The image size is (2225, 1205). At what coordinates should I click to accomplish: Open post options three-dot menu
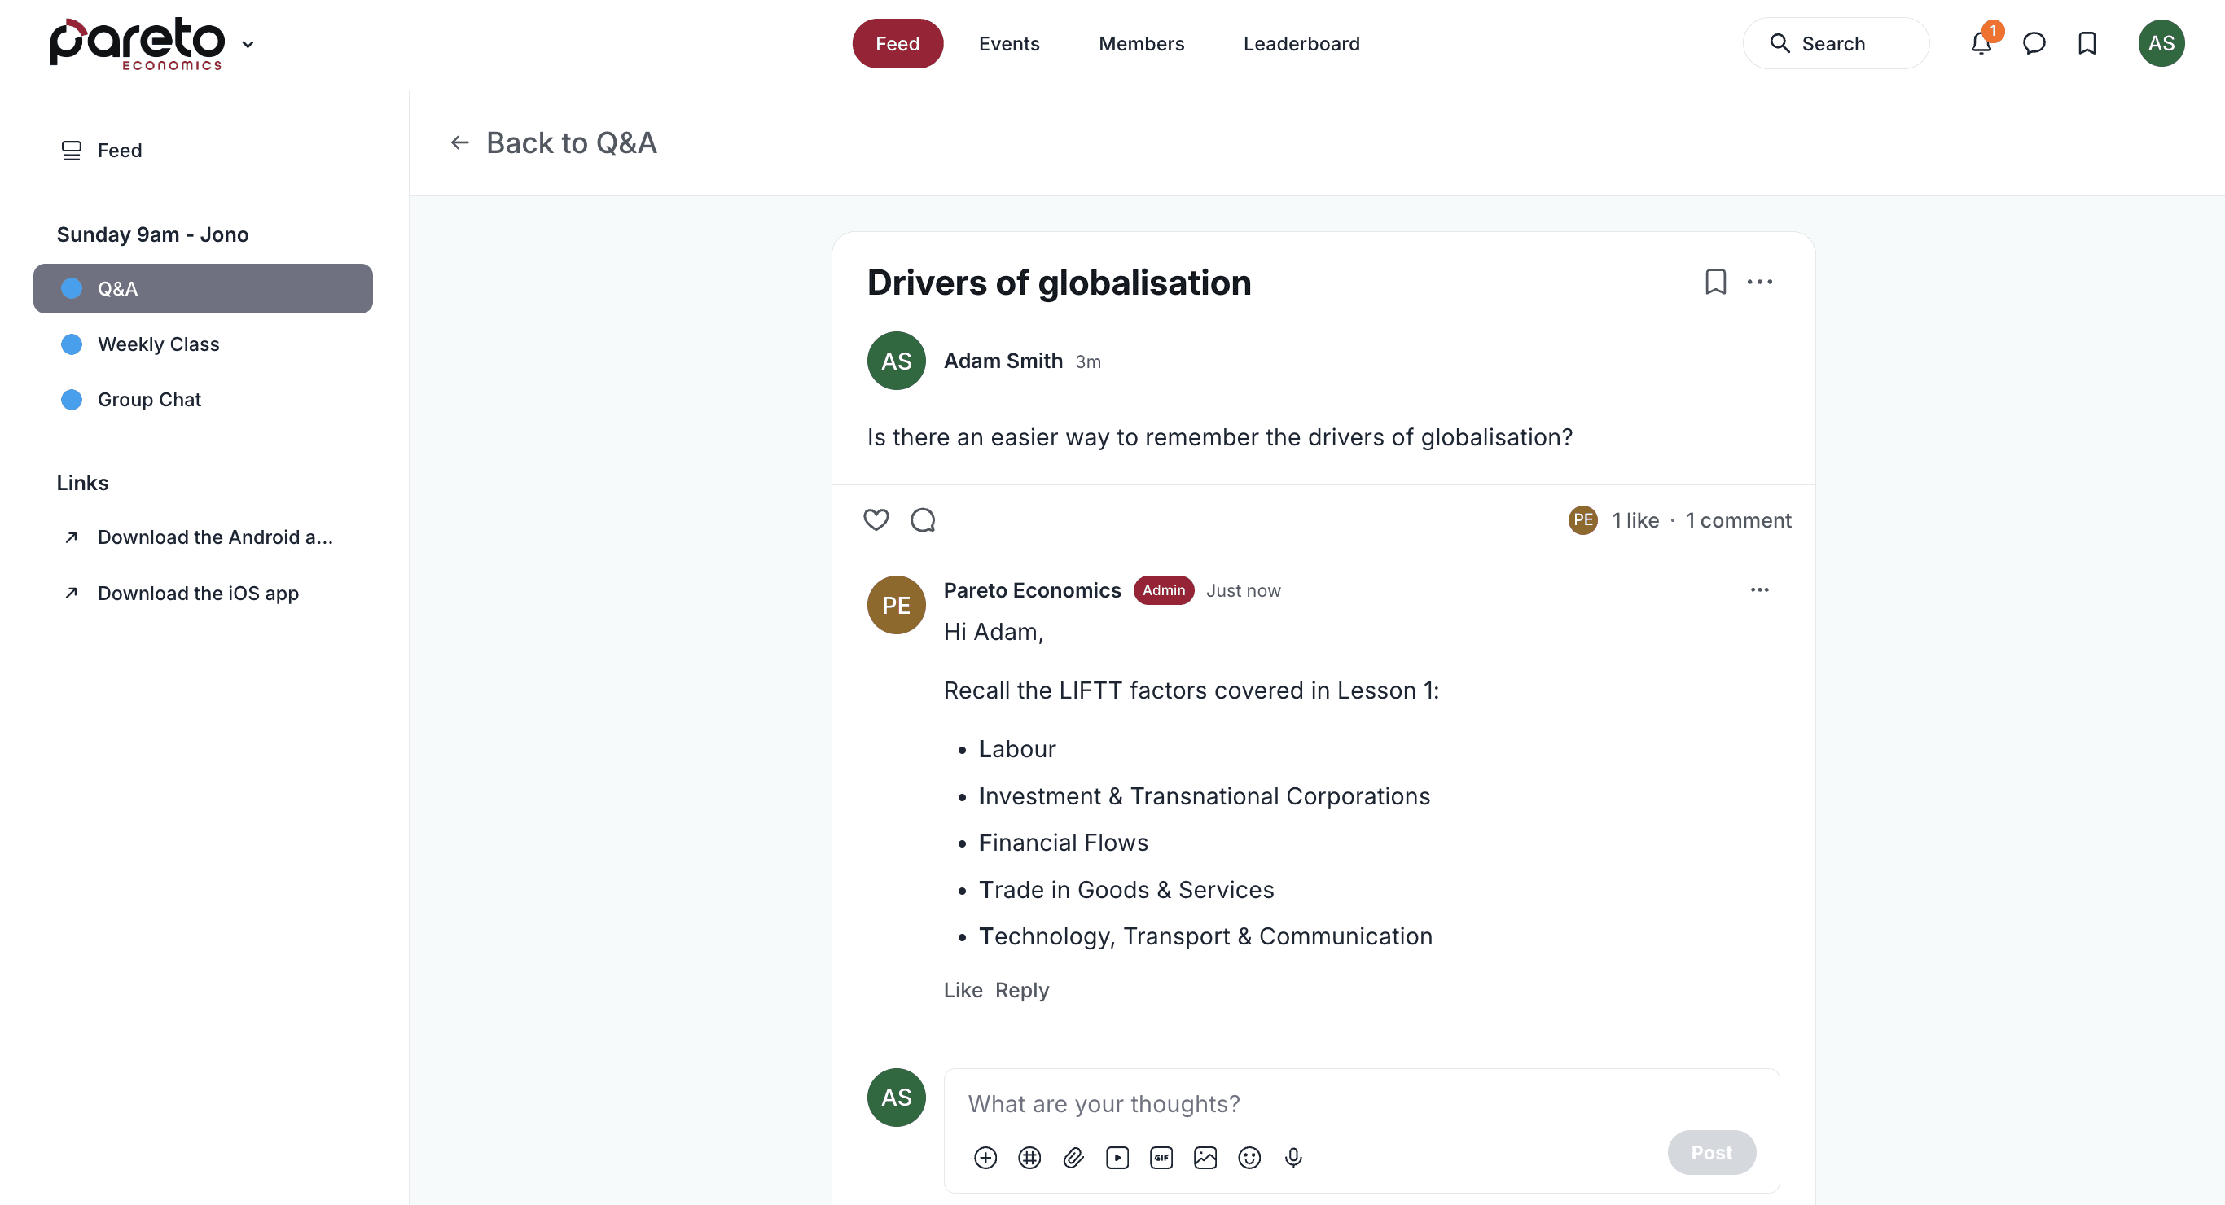1759,282
